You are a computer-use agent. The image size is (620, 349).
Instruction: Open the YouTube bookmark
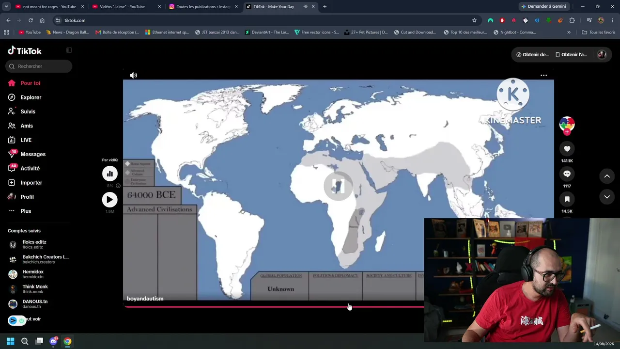tap(30, 32)
